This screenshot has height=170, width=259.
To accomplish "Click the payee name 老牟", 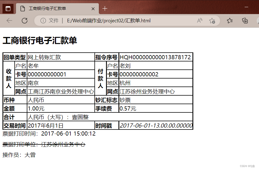I will (33, 66).
